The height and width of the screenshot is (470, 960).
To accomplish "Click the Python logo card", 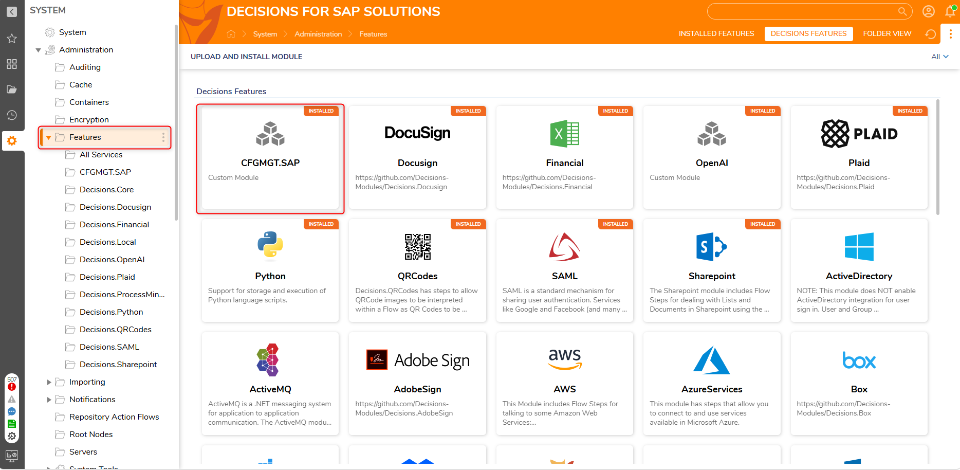I will click(270, 270).
